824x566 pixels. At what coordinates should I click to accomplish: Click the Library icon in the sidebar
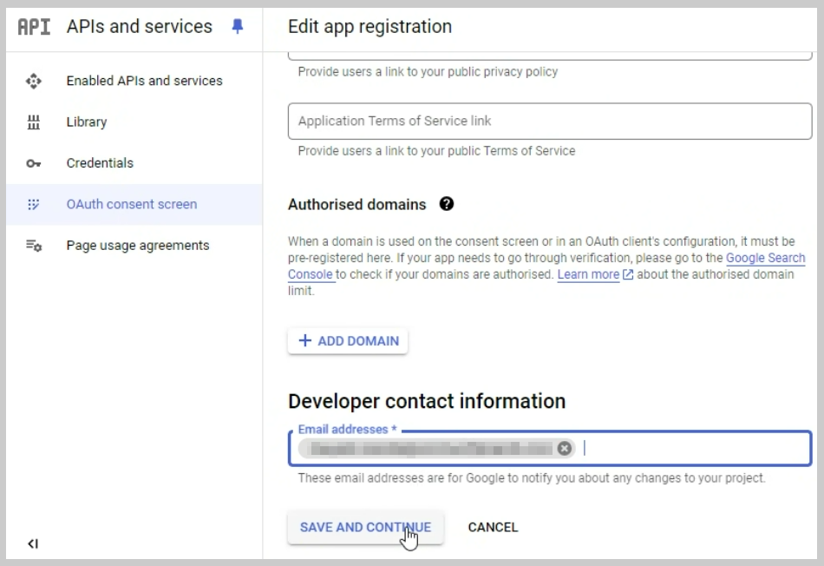34,122
